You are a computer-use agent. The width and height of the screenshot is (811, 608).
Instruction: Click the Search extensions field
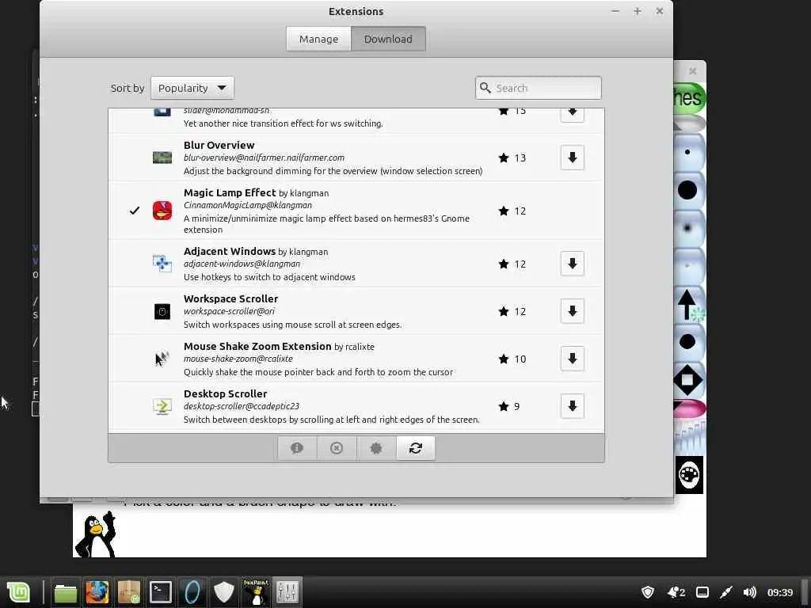[539, 88]
